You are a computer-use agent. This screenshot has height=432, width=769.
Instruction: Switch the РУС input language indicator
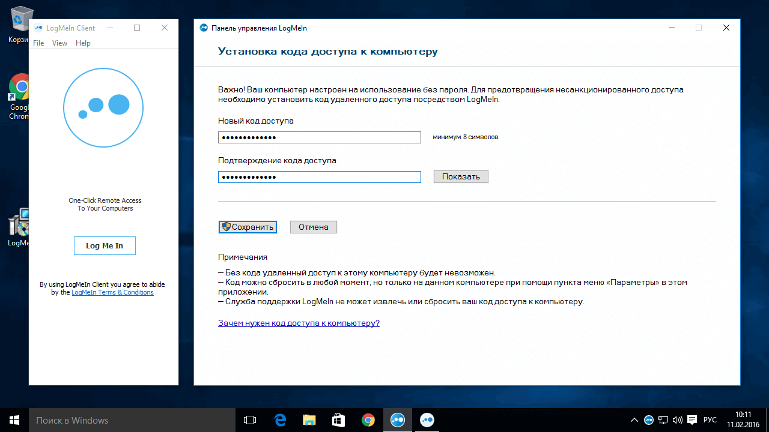click(x=710, y=420)
